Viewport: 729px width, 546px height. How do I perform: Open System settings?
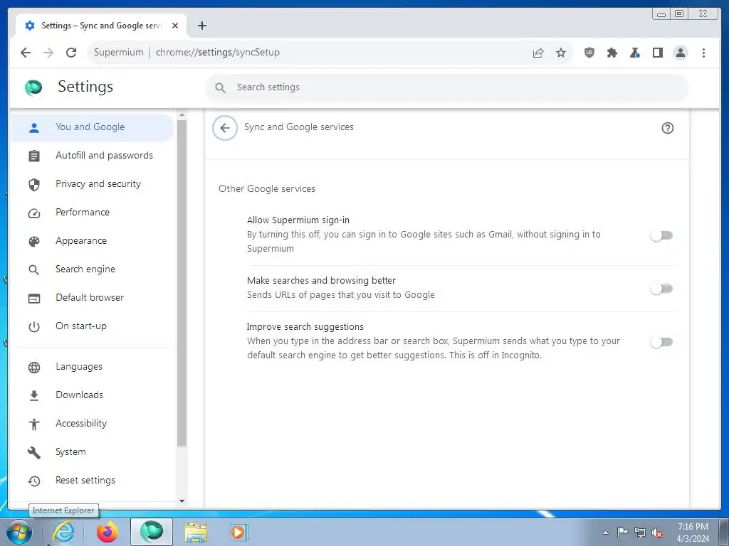point(92,451)
